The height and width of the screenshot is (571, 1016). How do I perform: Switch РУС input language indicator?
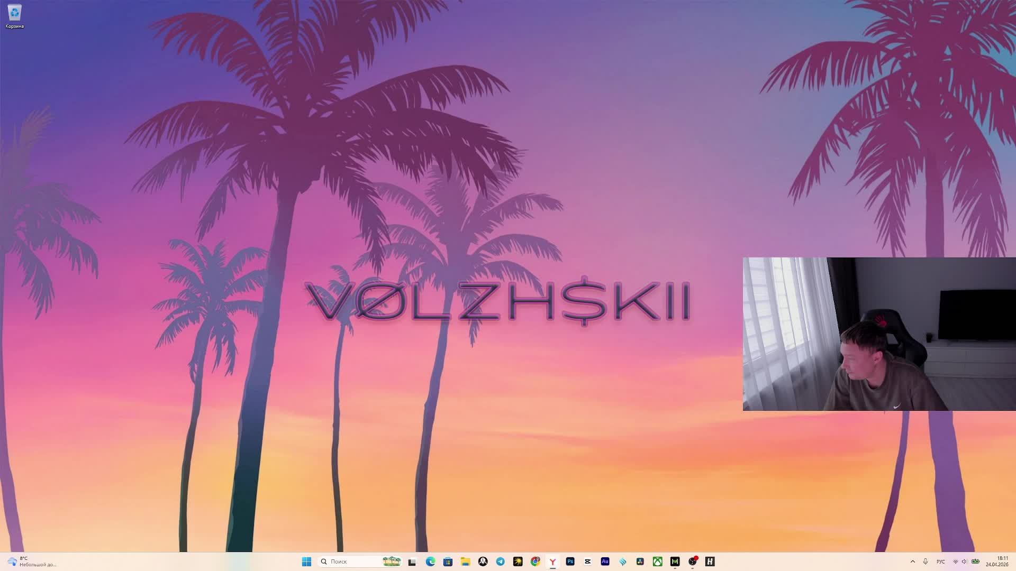[941, 561]
